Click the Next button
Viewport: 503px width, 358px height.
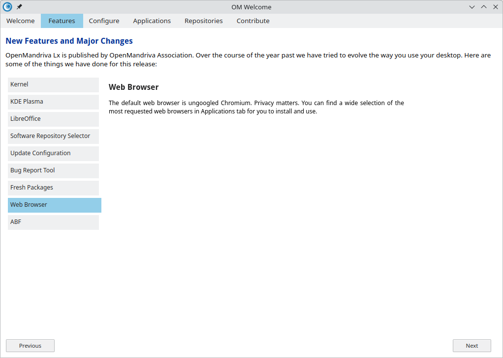tap(472, 346)
